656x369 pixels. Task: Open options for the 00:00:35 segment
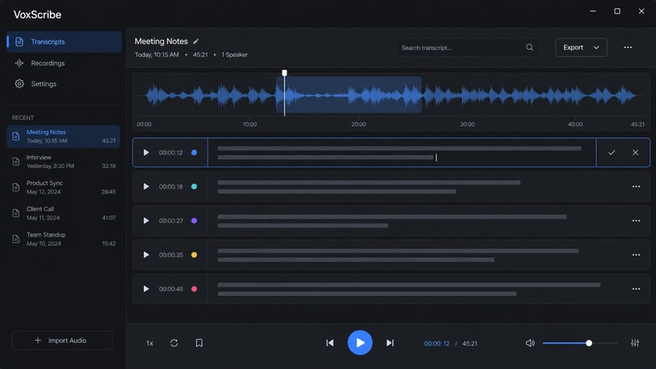click(x=636, y=255)
